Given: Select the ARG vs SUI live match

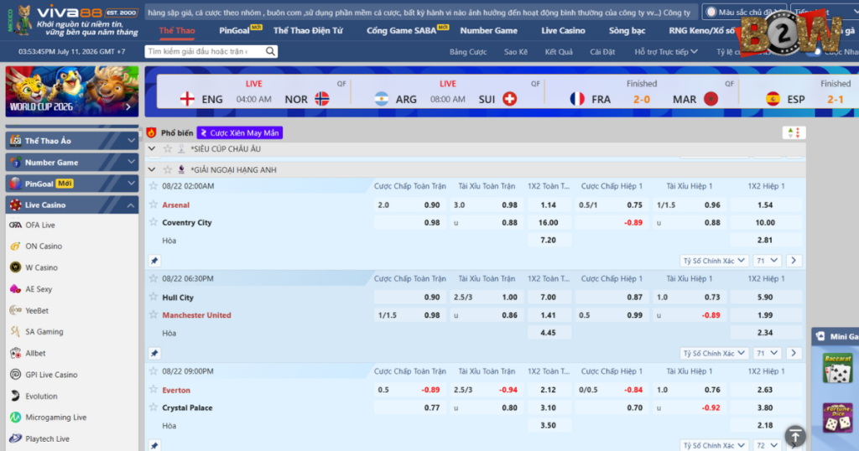Looking at the screenshot, I should [448, 92].
